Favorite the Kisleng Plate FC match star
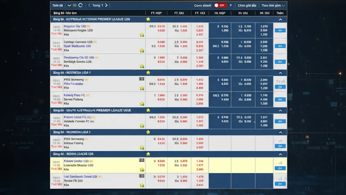The image size is (346, 195). coord(141,104)
